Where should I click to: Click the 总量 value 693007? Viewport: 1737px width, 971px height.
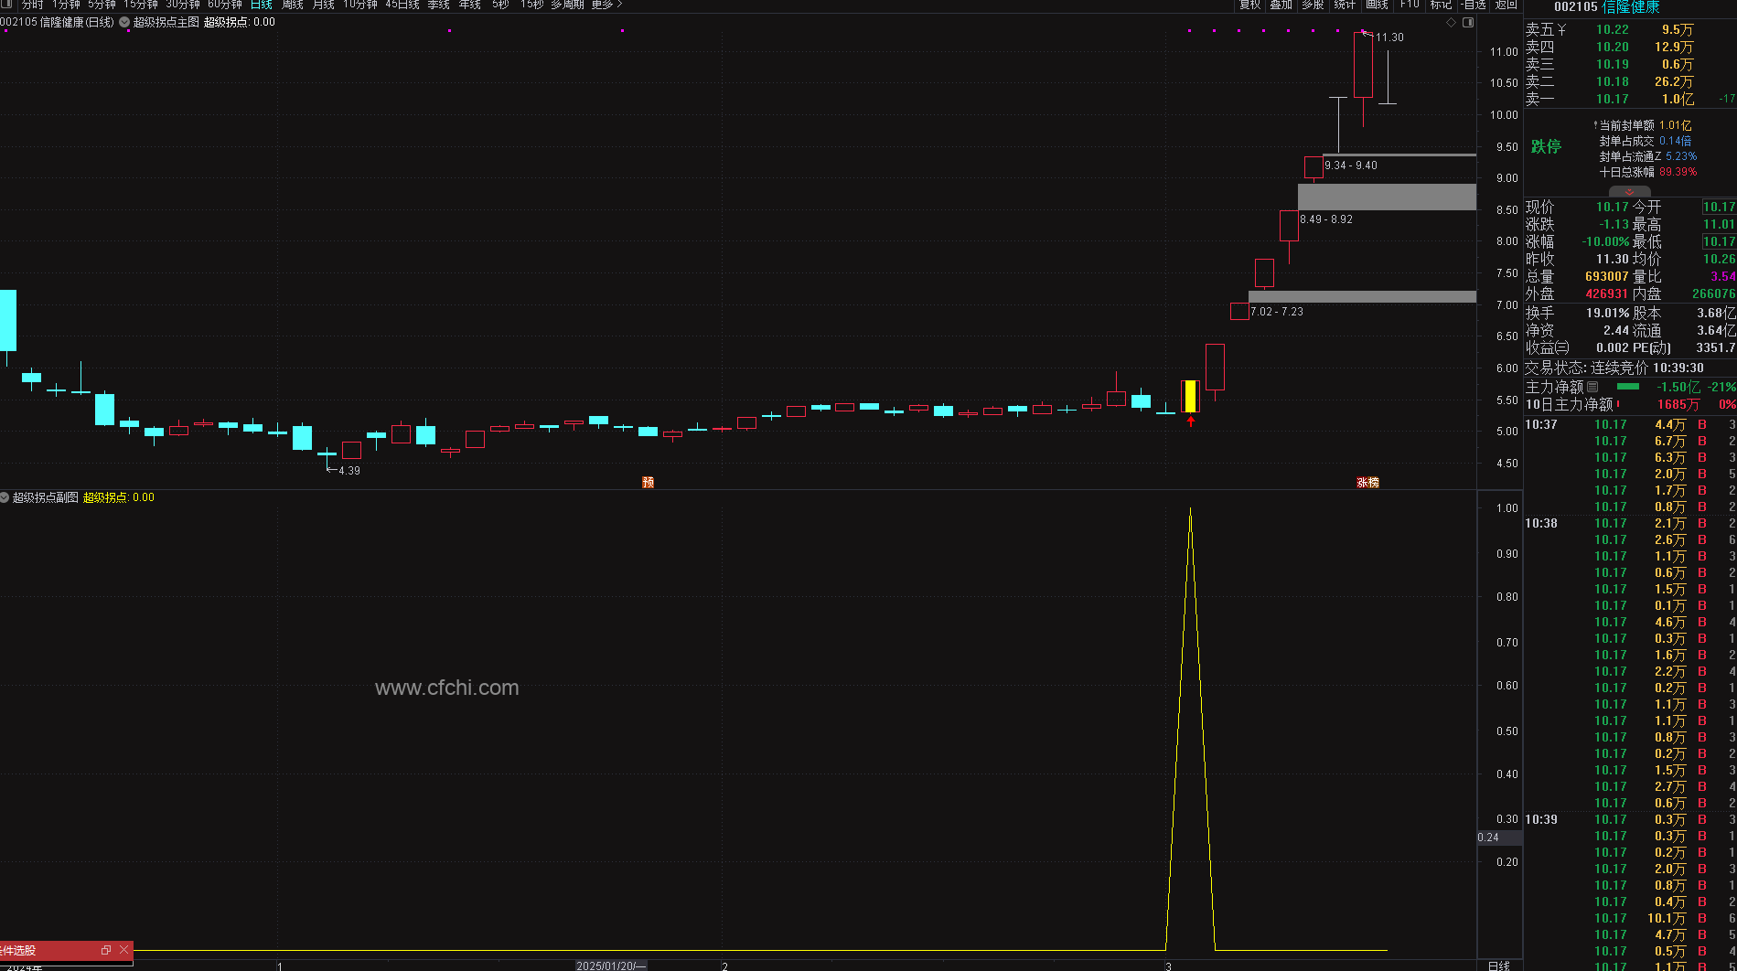(x=1607, y=276)
